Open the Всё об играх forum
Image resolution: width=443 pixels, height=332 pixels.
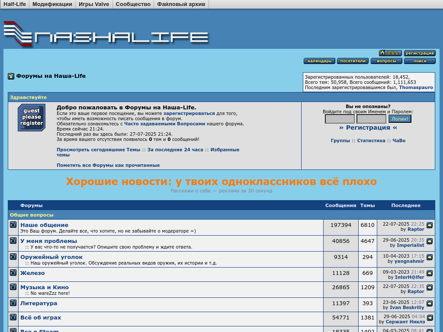pos(41,317)
